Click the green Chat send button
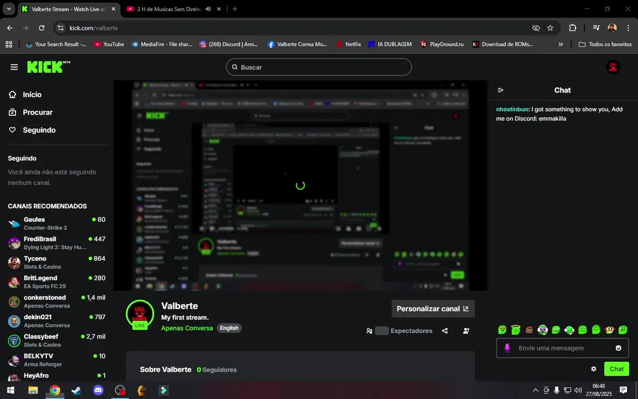 tap(616, 369)
